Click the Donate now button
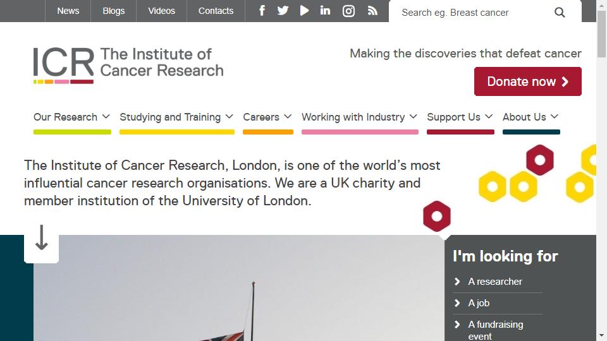The width and height of the screenshot is (607, 341). click(527, 81)
